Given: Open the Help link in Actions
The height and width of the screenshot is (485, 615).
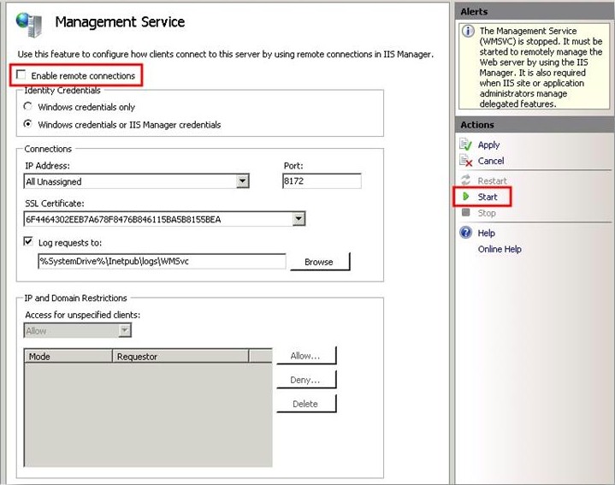Looking at the screenshot, I should [487, 233].
